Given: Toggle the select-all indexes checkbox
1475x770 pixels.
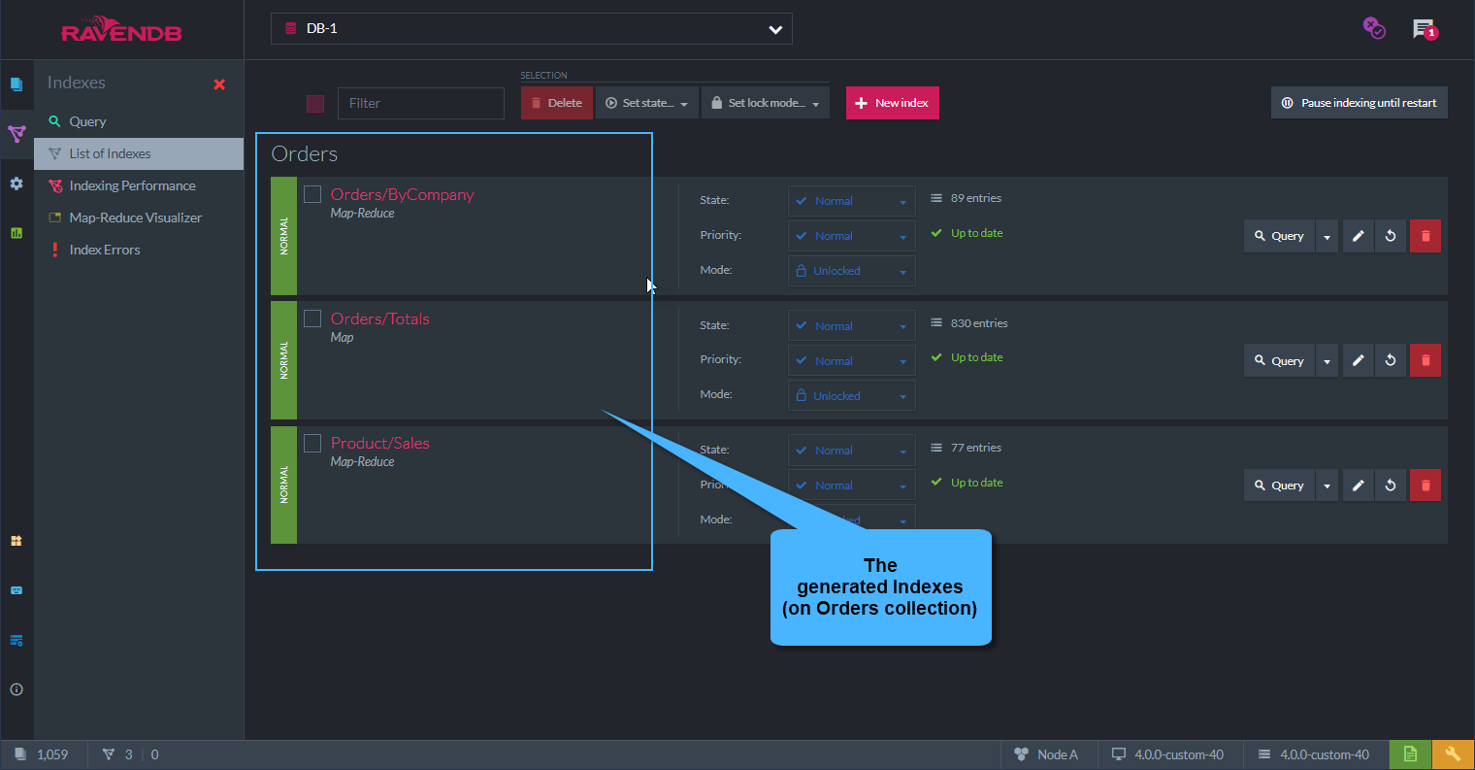Looking at the screenshot, I should click(x=315, y=103).
